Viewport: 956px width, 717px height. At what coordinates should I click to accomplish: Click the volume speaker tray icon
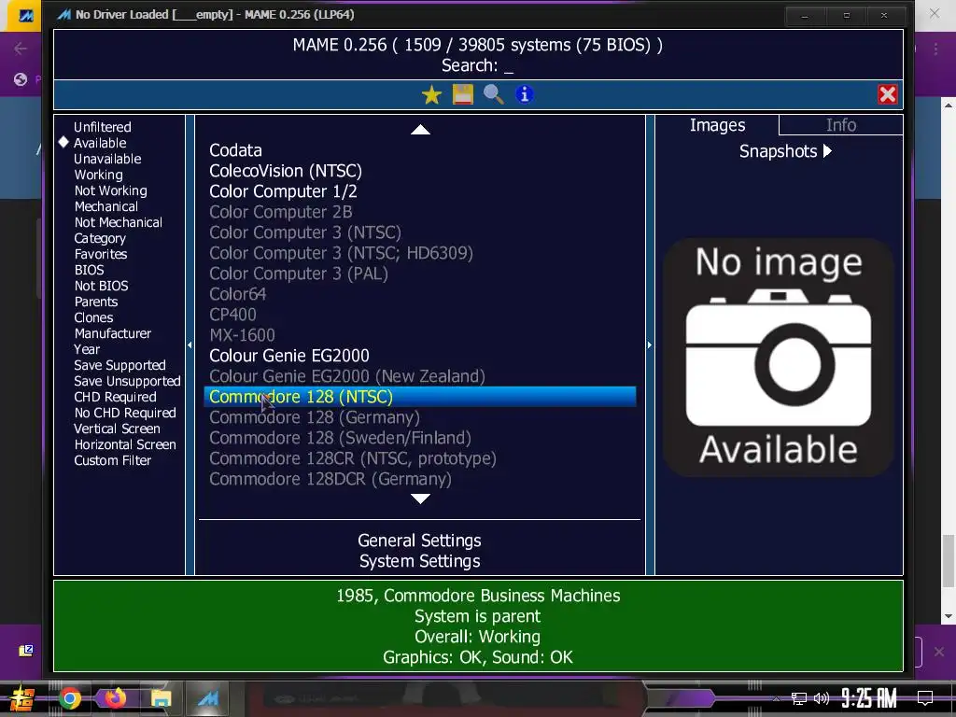click(822, 698)
